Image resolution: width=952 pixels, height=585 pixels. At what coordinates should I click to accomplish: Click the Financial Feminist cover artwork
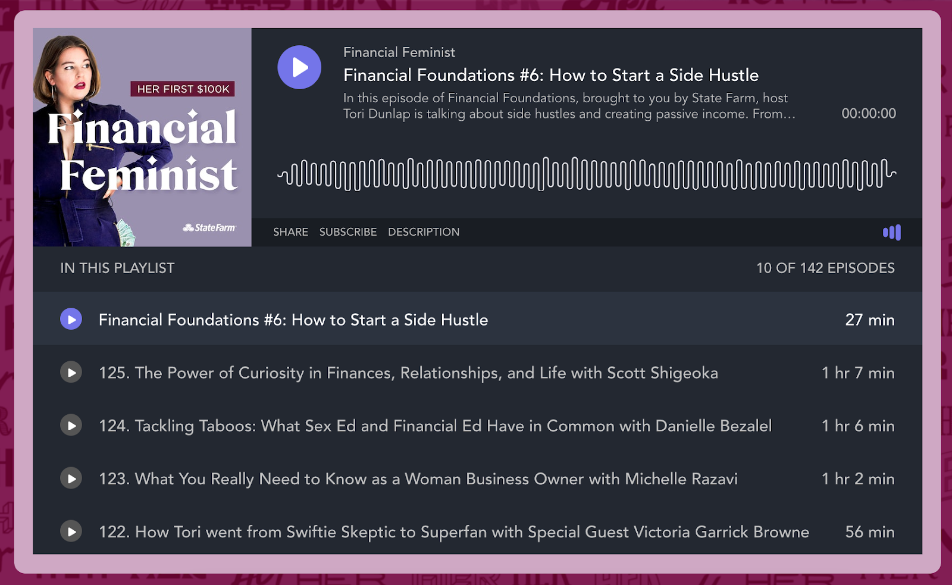pos(142,137)
